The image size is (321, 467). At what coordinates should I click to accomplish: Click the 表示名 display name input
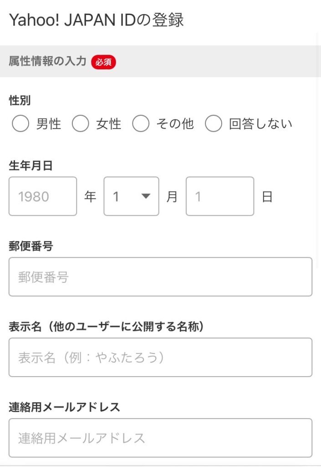(160, 357)
